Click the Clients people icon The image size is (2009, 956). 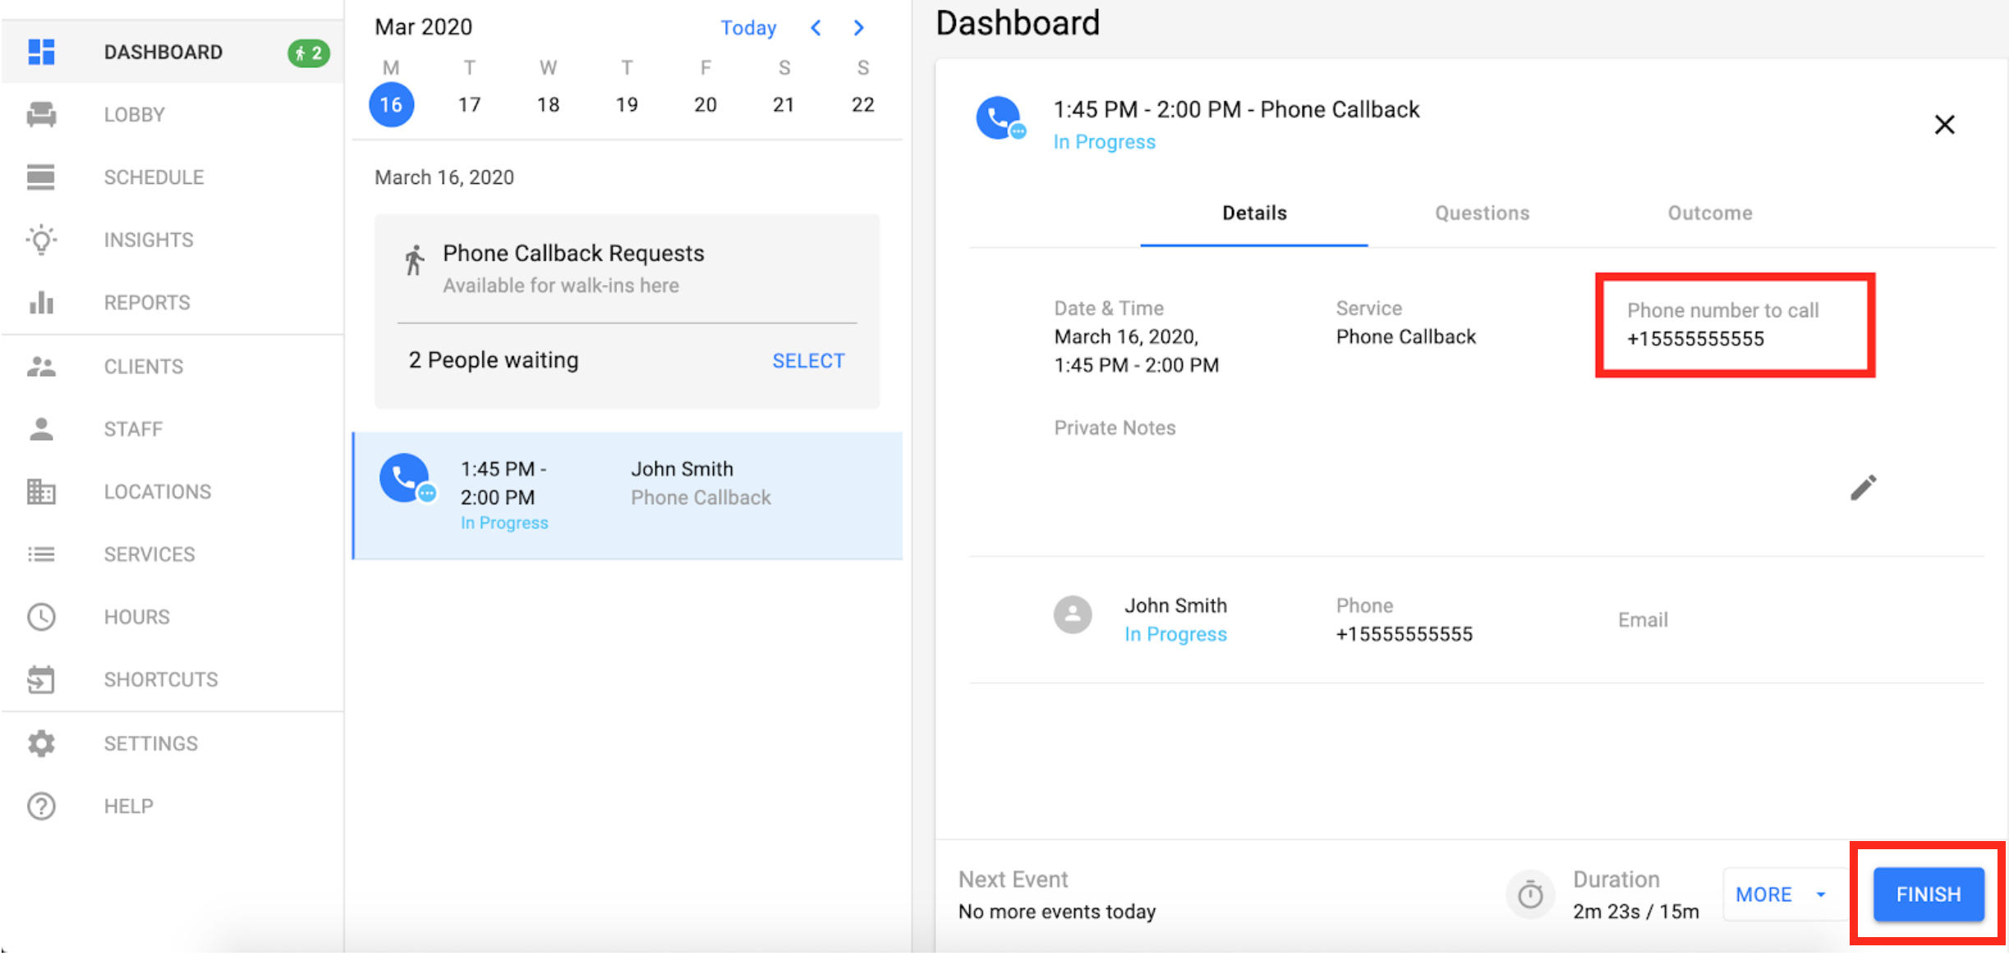(41, 366)
